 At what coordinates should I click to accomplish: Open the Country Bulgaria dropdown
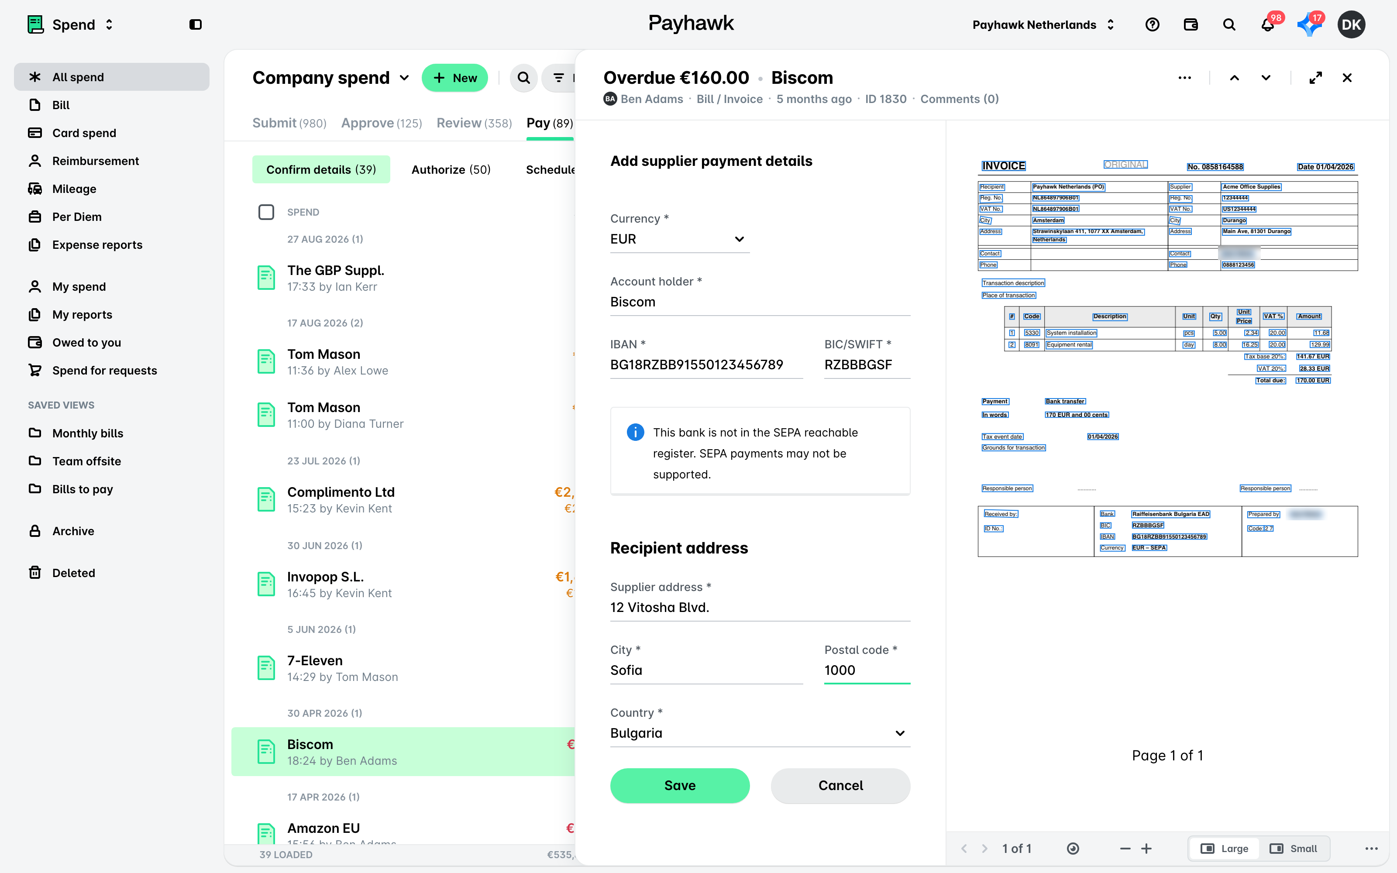(760, 733)
